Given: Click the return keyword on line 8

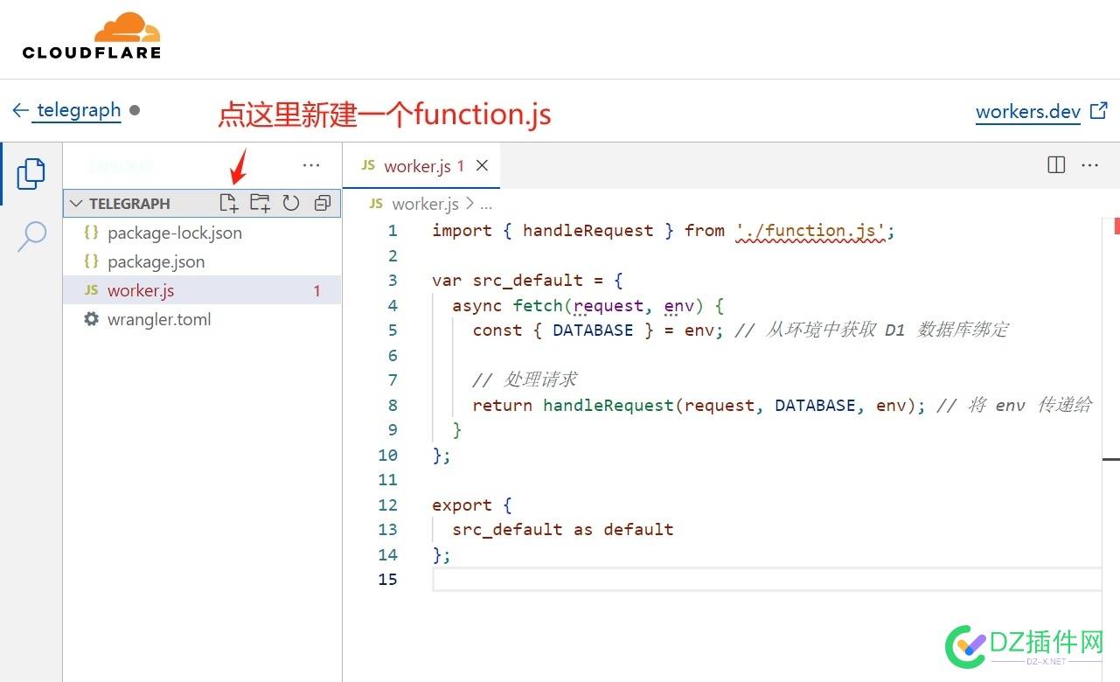Looking at the screenshot, I should [x=503, y=406].
